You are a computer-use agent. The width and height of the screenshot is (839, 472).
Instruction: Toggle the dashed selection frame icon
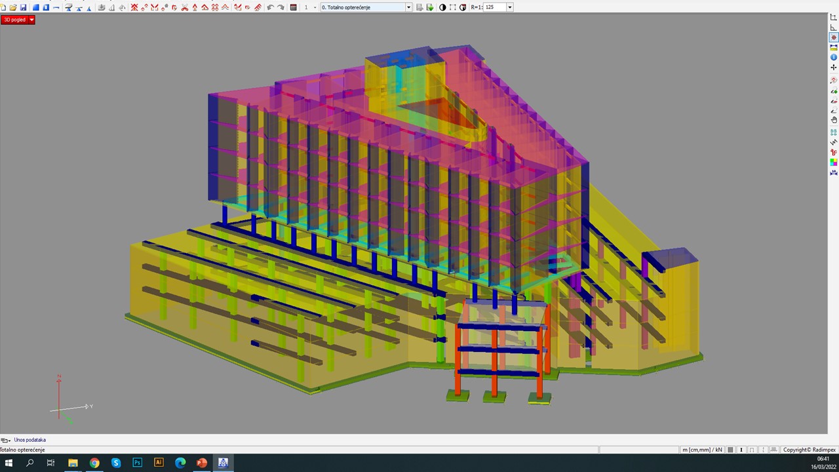[452, 7]
